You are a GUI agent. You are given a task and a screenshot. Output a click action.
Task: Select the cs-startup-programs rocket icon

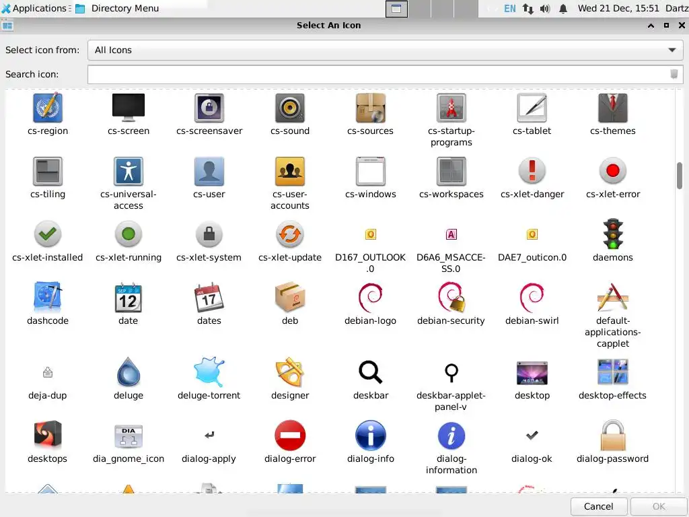pyautogui.click(x=451, y=108)
